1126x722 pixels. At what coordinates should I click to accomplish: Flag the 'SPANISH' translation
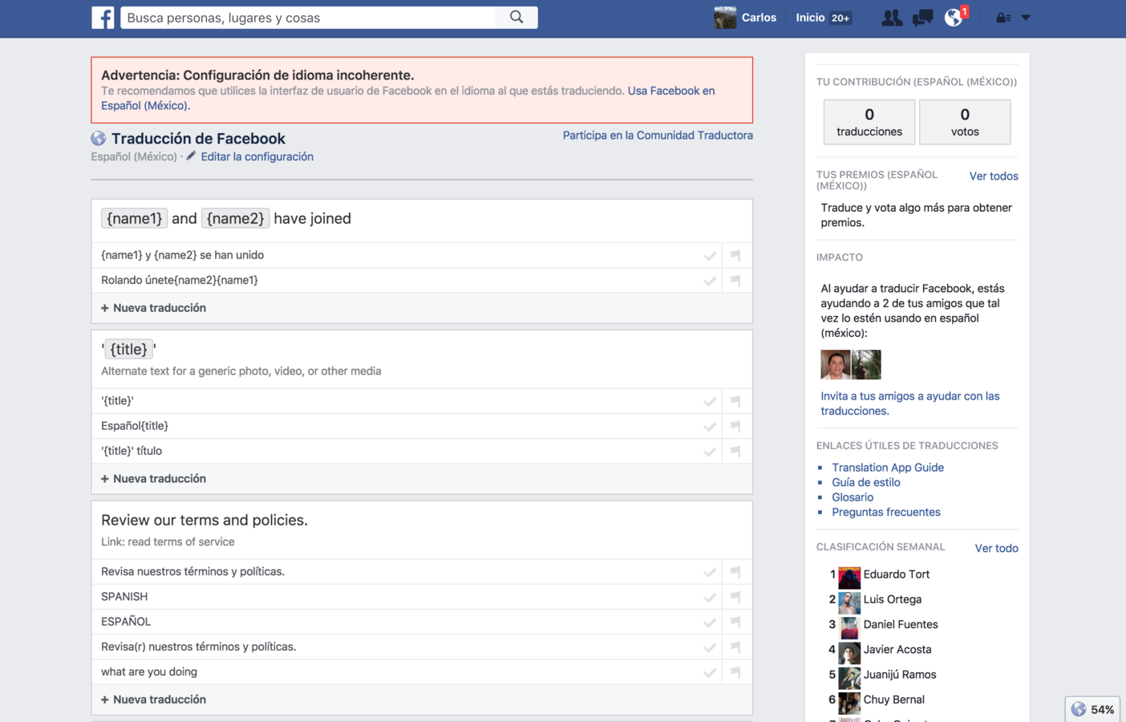pyautogui.click(x=735, y=597)
